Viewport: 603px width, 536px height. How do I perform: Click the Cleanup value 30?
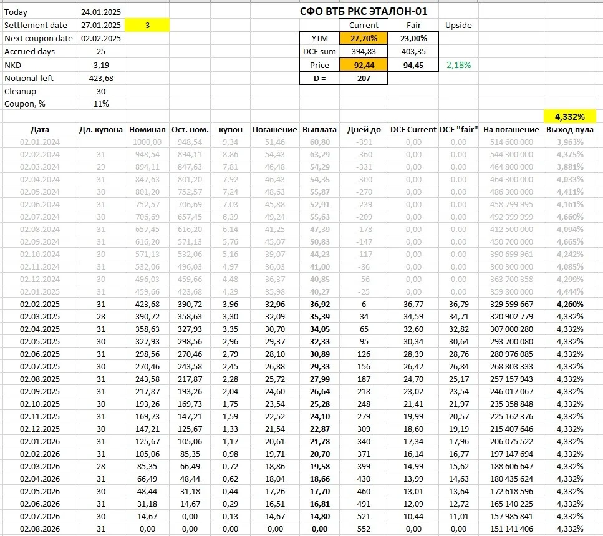tap(101, 92)
